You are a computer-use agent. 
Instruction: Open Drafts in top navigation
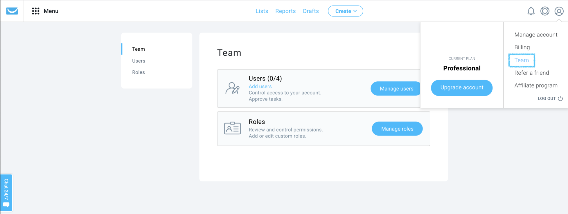(x=311, y=11)
